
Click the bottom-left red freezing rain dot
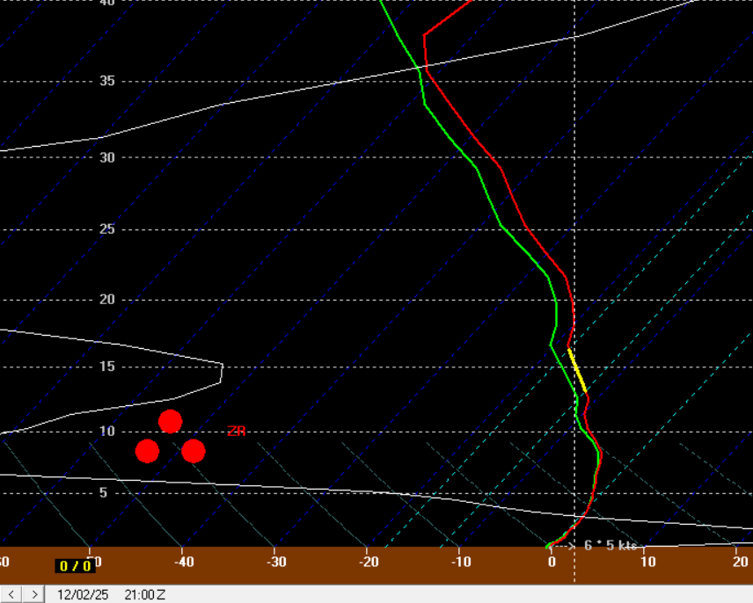tap(147, 451)
